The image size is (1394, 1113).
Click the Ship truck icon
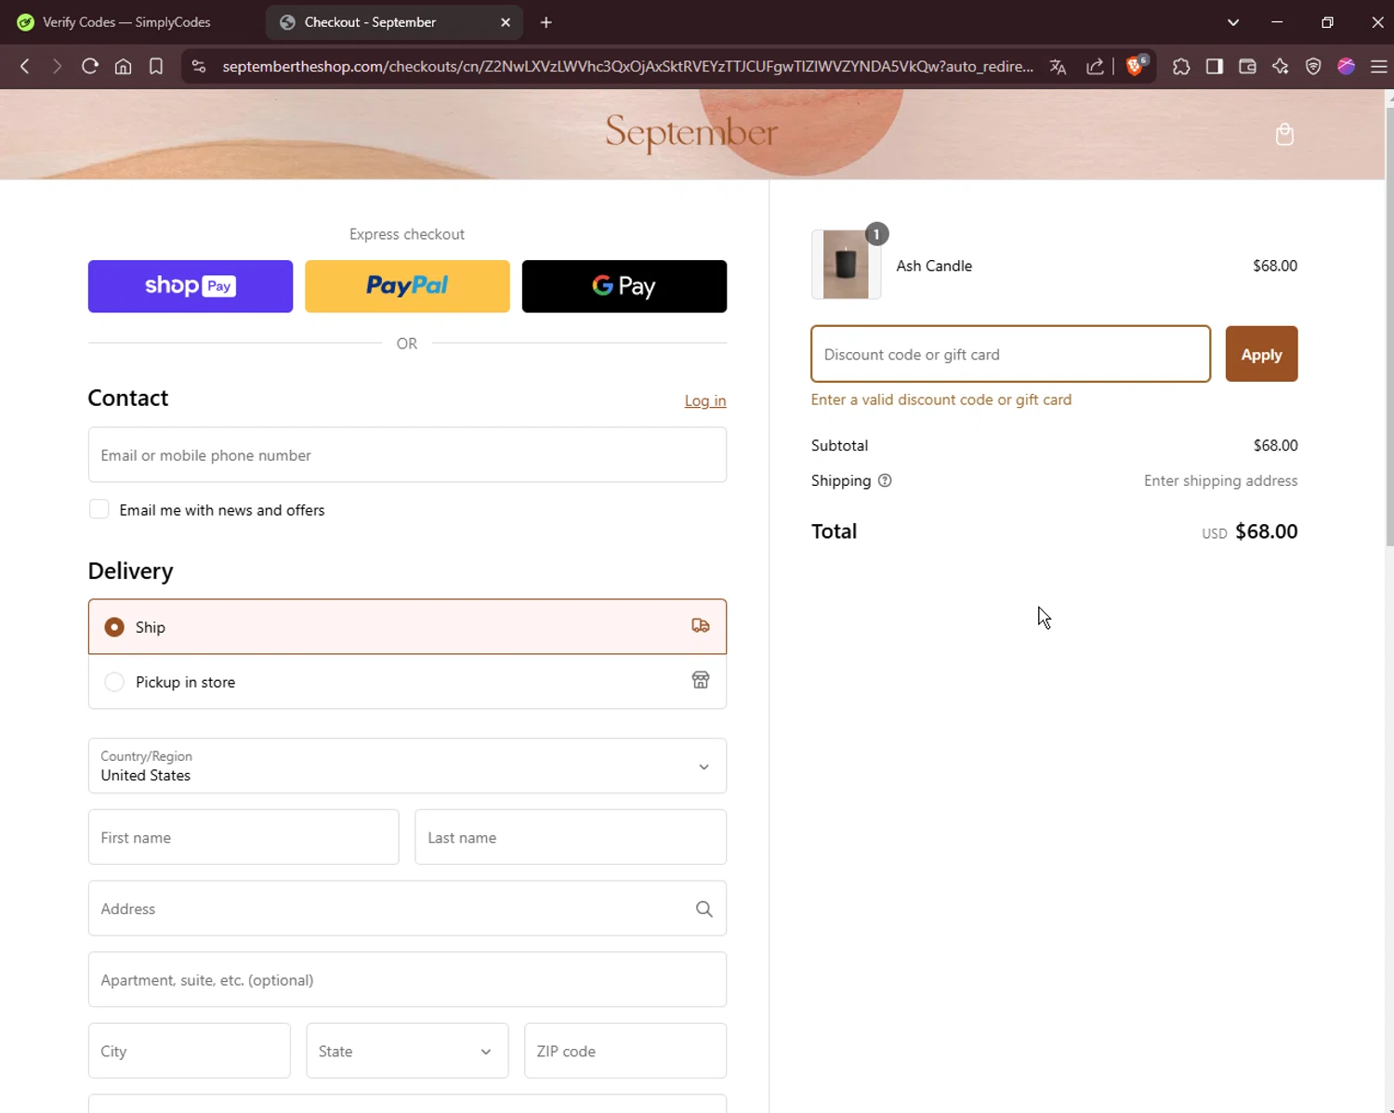coord(701,626)
